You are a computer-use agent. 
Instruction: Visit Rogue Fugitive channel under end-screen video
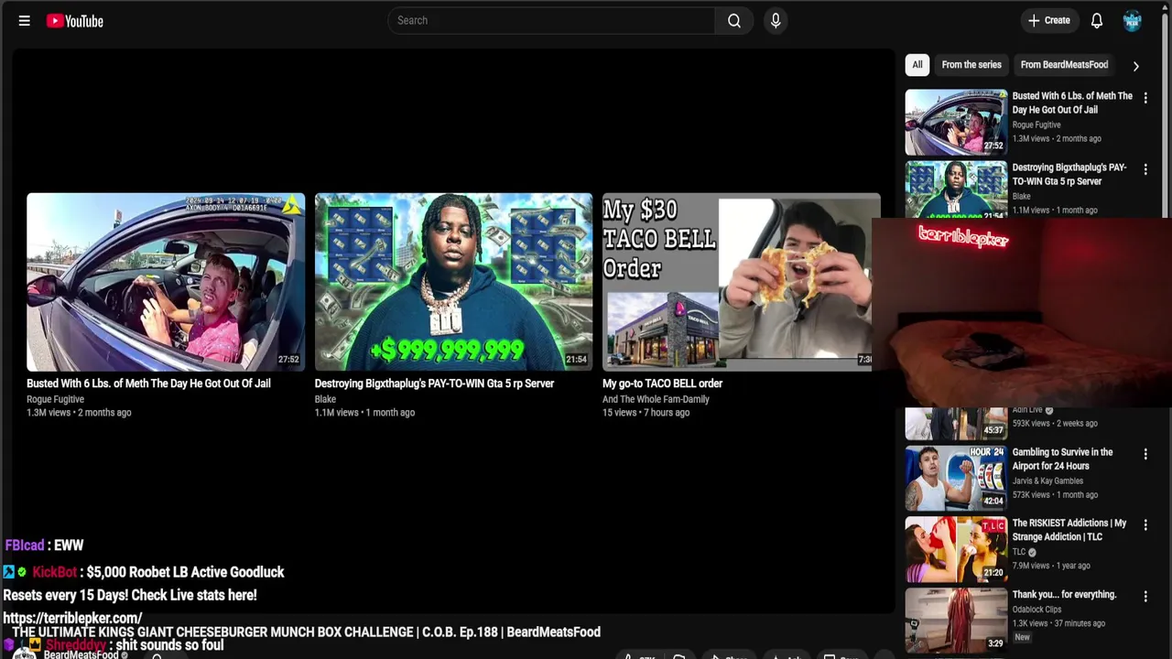pyautogui.click(x=55, y=399)
